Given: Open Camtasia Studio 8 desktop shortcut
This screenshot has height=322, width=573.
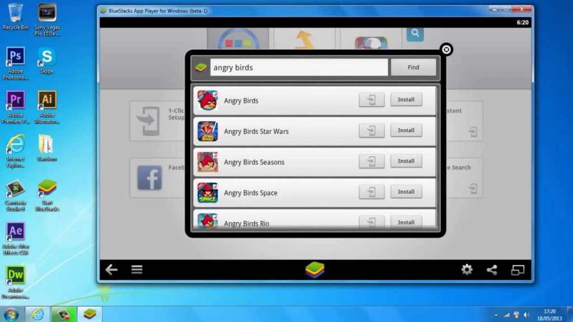Looking at the screenshot, I should (x=15, y=195).
